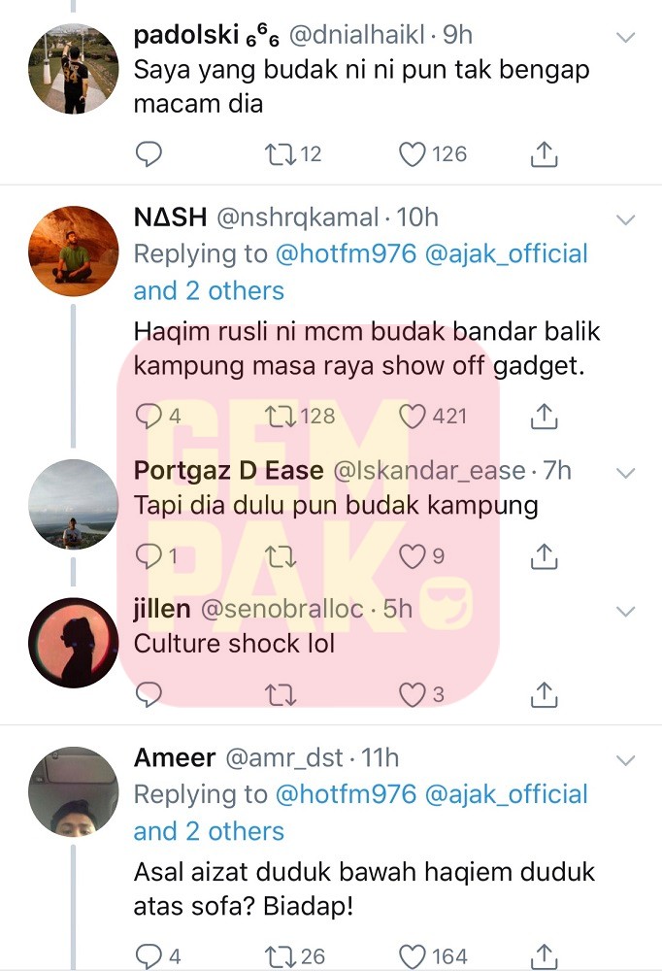Image resolution: width=662 pixels, height=971 pixels.
Task: Expand options chevron on NASH's tweet
Action: 626,218
